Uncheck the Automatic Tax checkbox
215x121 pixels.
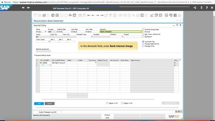143,41
